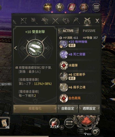
Task: Open the backpack inventory icon
Action: [x=84, y=7]
